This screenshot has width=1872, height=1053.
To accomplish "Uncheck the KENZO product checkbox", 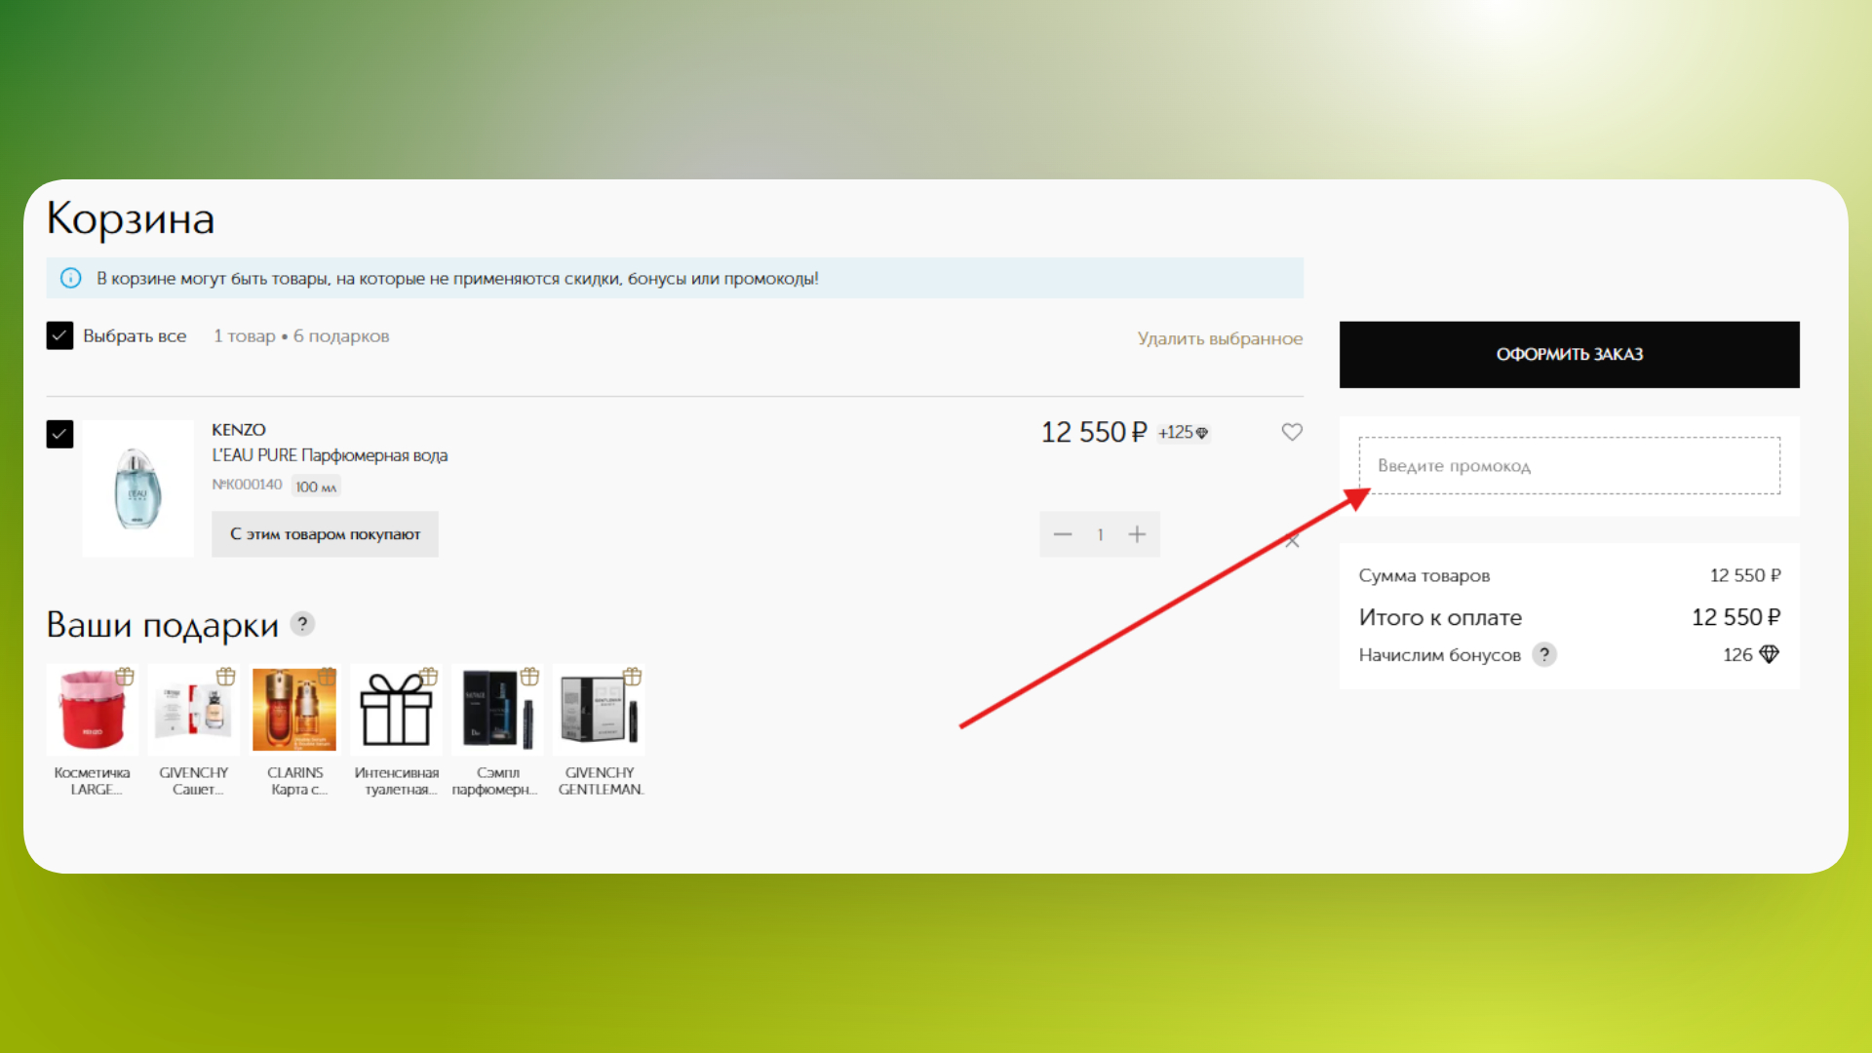I will pos(59,434).
